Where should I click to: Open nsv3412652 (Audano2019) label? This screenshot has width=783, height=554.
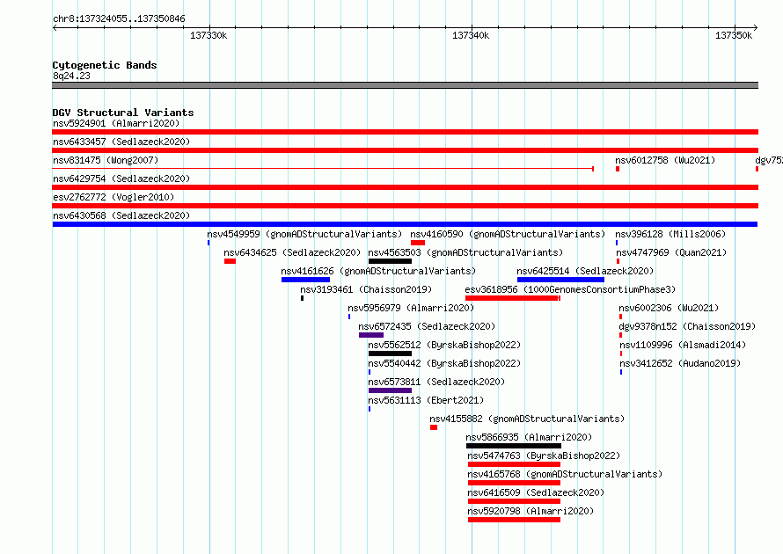pyautogui.click(x=680, y=363)
